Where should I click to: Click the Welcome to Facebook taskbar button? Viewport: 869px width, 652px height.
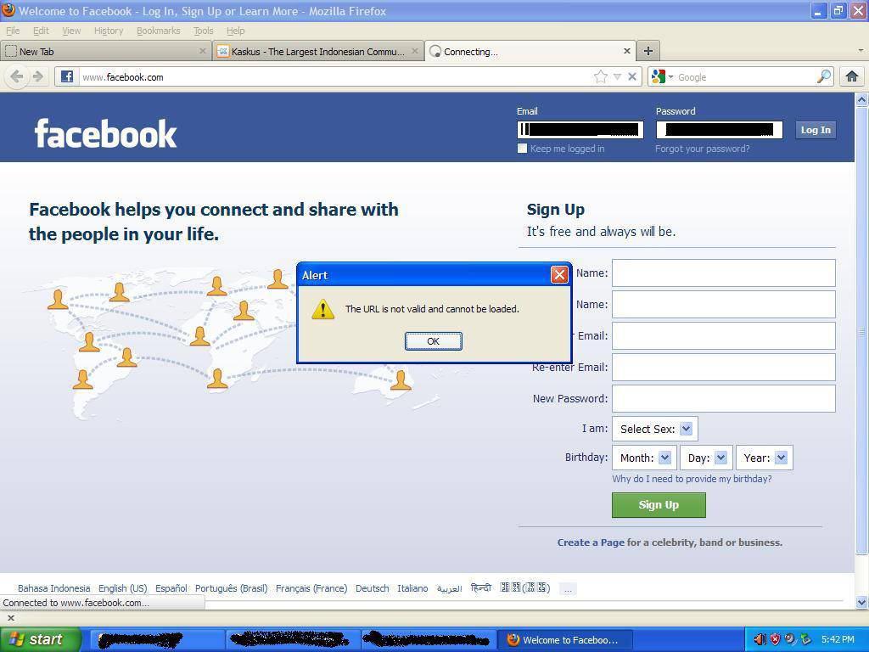pos(563,640)
